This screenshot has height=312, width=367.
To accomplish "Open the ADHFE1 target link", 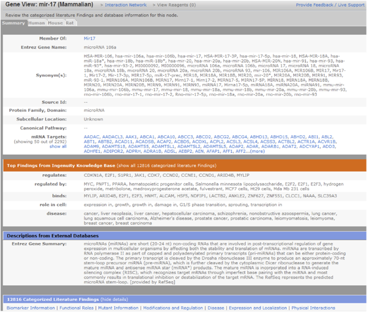I will point(92,151).
